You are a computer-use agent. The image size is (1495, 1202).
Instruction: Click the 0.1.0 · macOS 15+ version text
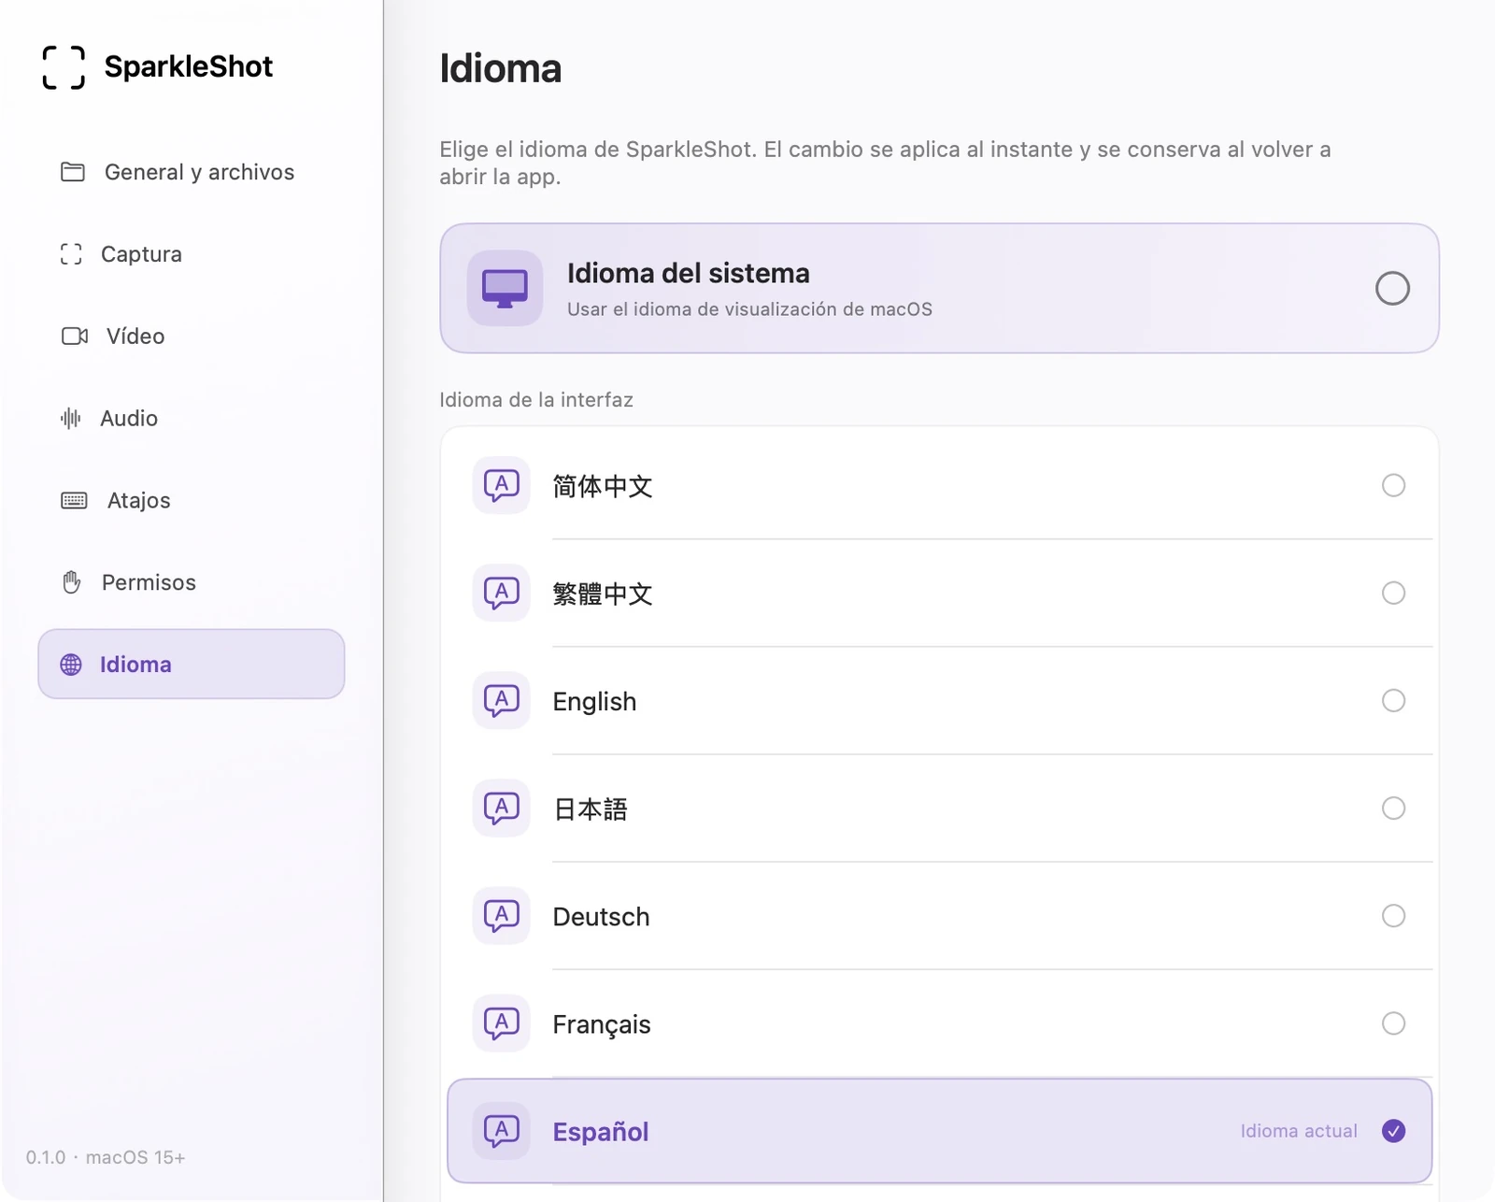[x=106, y=1157]
